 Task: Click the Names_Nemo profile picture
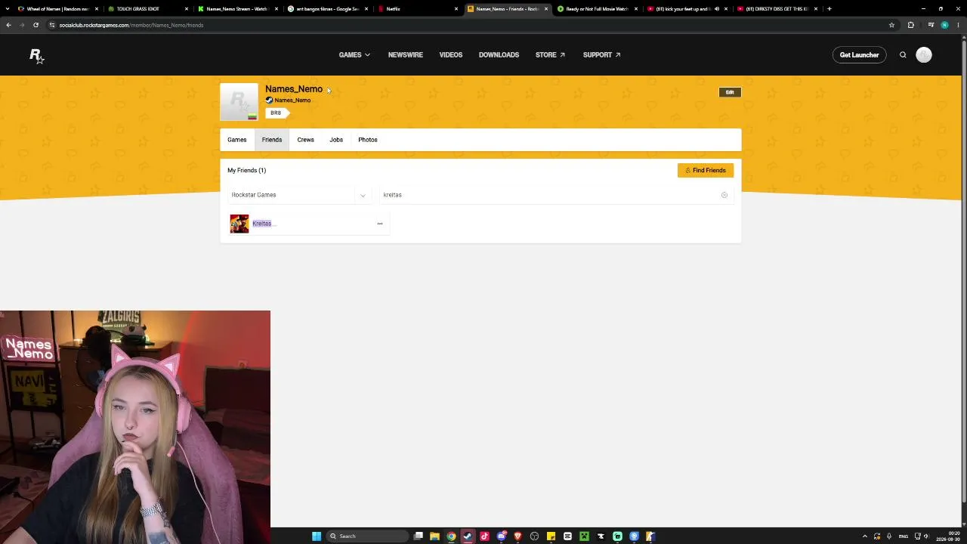click(239, 102)
